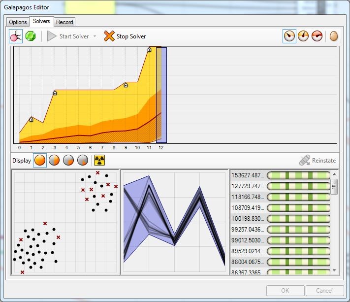Select the genome with fitness 108709.419
350x302 pixels.
(x=280, y=208)
